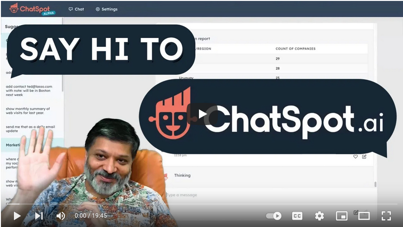Screen dimensions: 403x227
Task: Click the ChatSpot Alpha logo
Action: coord(32,9)
